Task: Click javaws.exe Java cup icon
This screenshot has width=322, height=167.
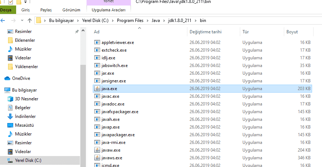Action: pyautogui.click(x=97, y=158)
